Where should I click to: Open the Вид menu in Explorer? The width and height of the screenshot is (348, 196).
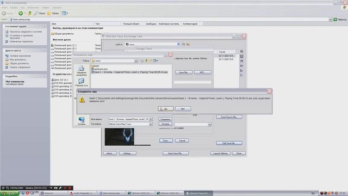(22, 8)
